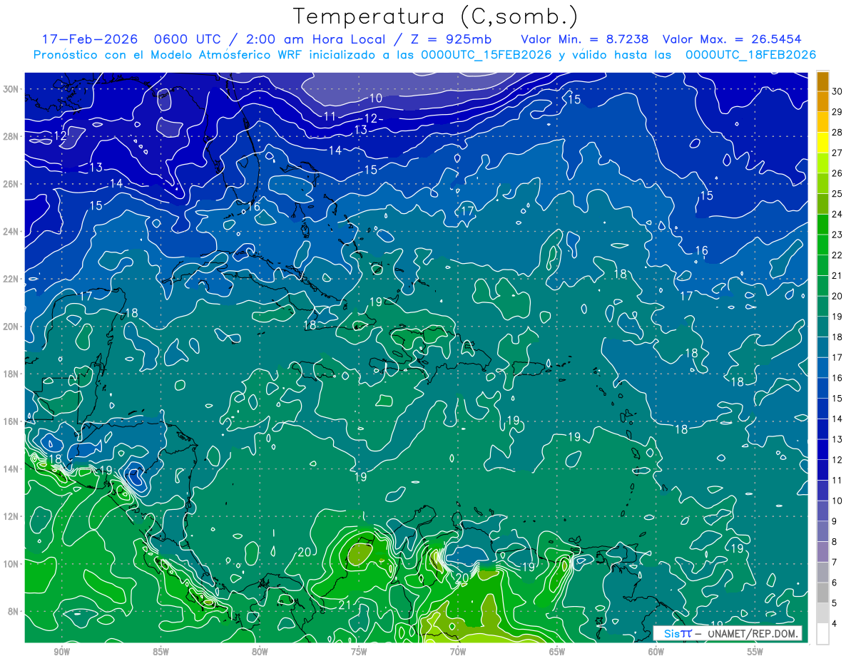Click the "90W" longitude axis label

tap(61, 651)
